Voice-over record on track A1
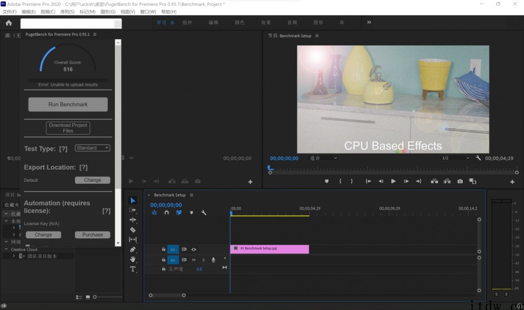The image size is (524, 310). point(213,260)
